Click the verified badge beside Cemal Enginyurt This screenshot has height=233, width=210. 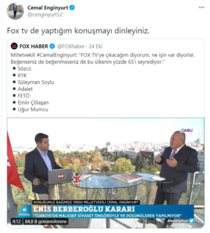tap(72, 8)
